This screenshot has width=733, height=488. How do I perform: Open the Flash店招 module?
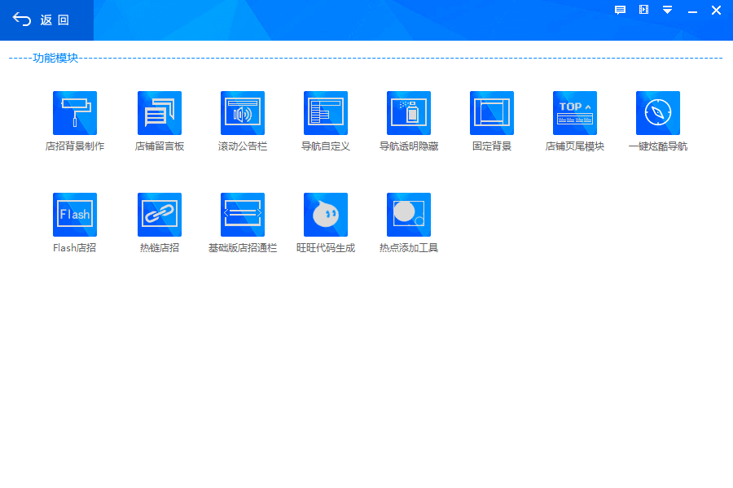(75, 215)
